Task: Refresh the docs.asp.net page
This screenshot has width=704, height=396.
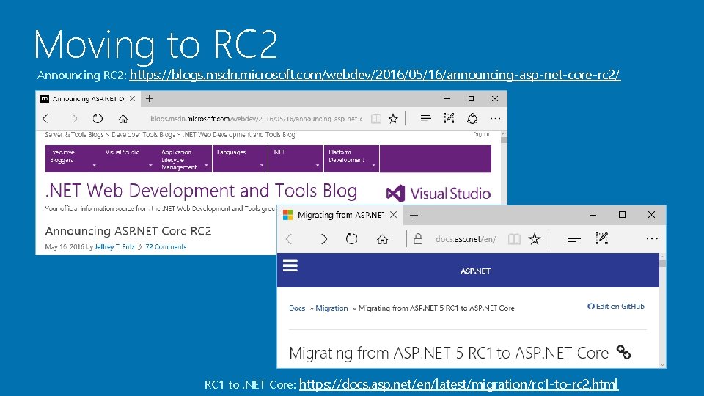Action: pyautogui.click(x=351, y=239)
